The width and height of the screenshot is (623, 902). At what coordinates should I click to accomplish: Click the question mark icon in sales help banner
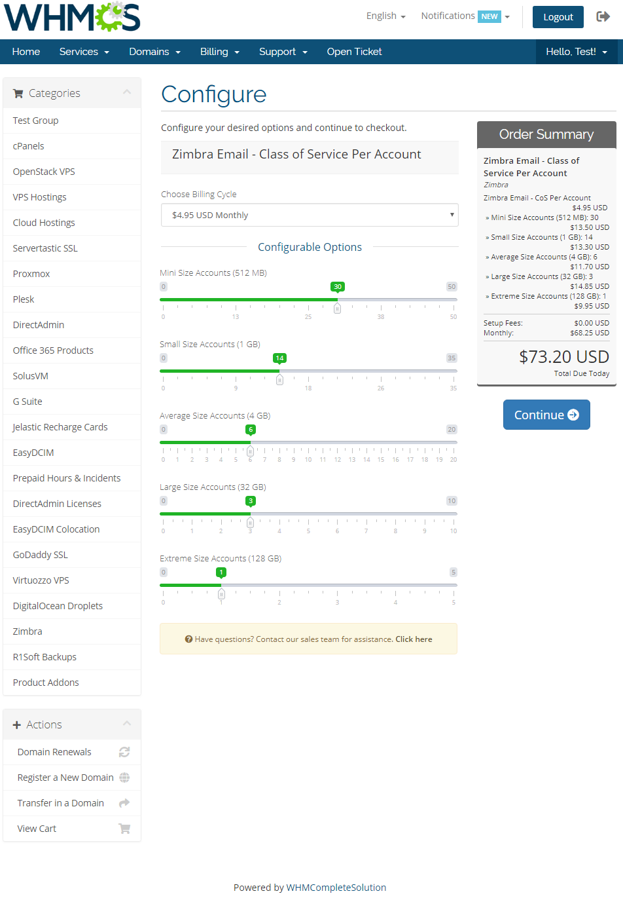188,639
